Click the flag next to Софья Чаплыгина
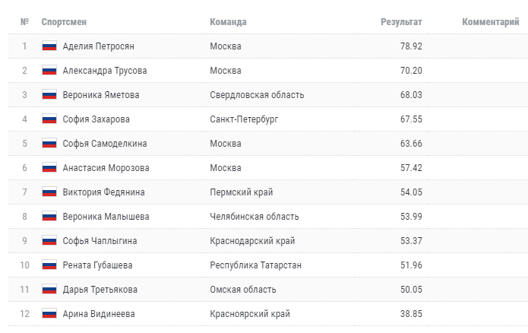This screenshot has height=333, width=528. [49, 241]
